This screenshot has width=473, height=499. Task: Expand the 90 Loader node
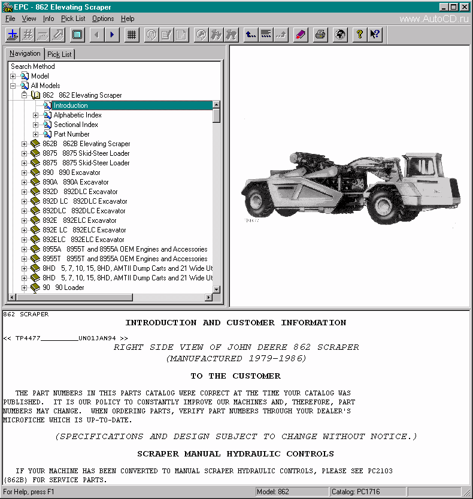(24, 288)
